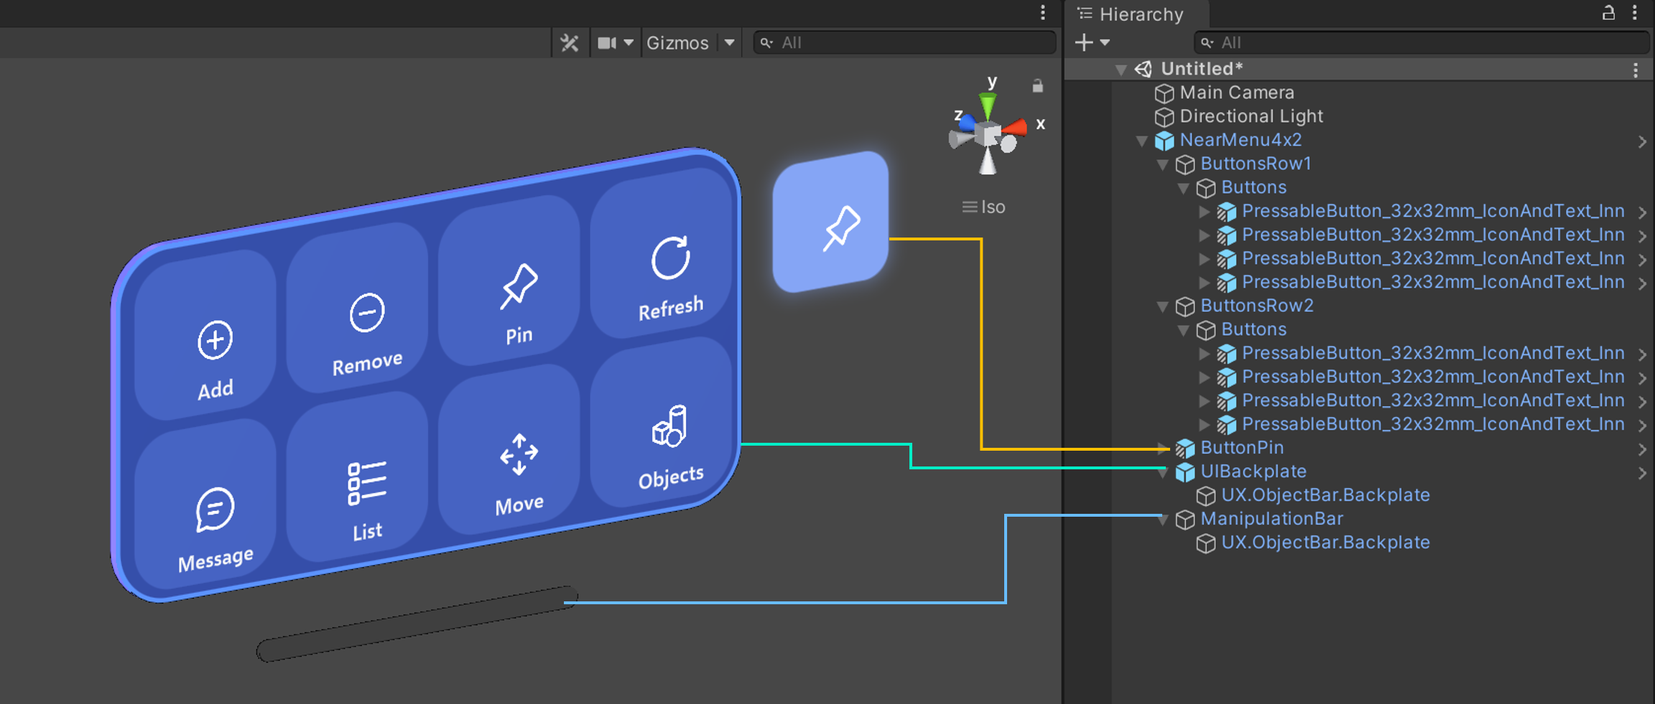Select Directional Light in Hierarchy
The height and width of the screenshot is (704, 1655).
point(1251,116)
